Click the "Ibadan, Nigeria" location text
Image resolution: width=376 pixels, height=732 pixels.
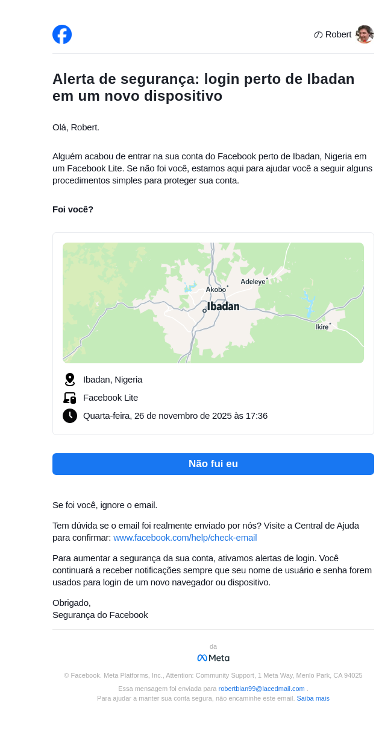coord(113,380)
